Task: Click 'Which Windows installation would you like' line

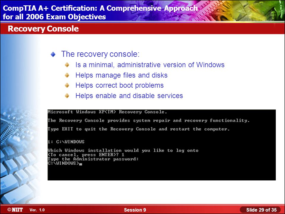Action: click(123, 150)
